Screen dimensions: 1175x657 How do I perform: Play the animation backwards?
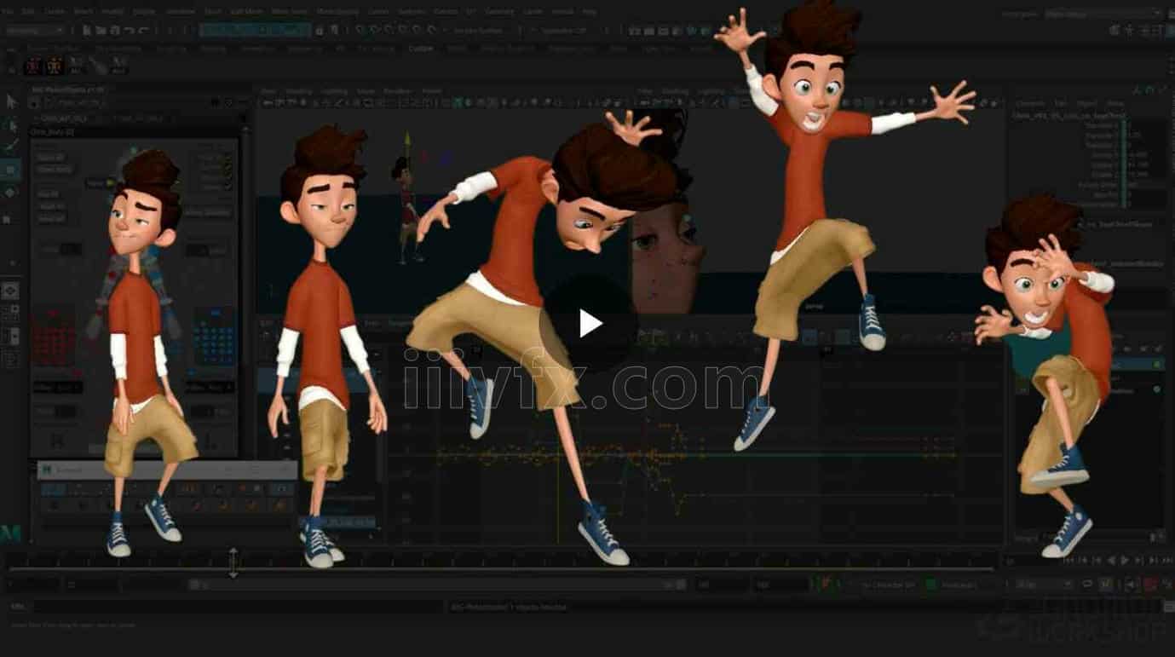point(1110,561)
